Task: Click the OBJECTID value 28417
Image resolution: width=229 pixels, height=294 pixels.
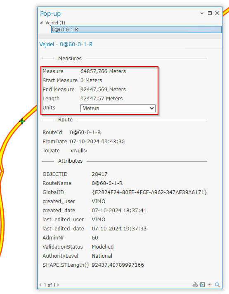Action: pyautogui.click(x=99, y=174)
